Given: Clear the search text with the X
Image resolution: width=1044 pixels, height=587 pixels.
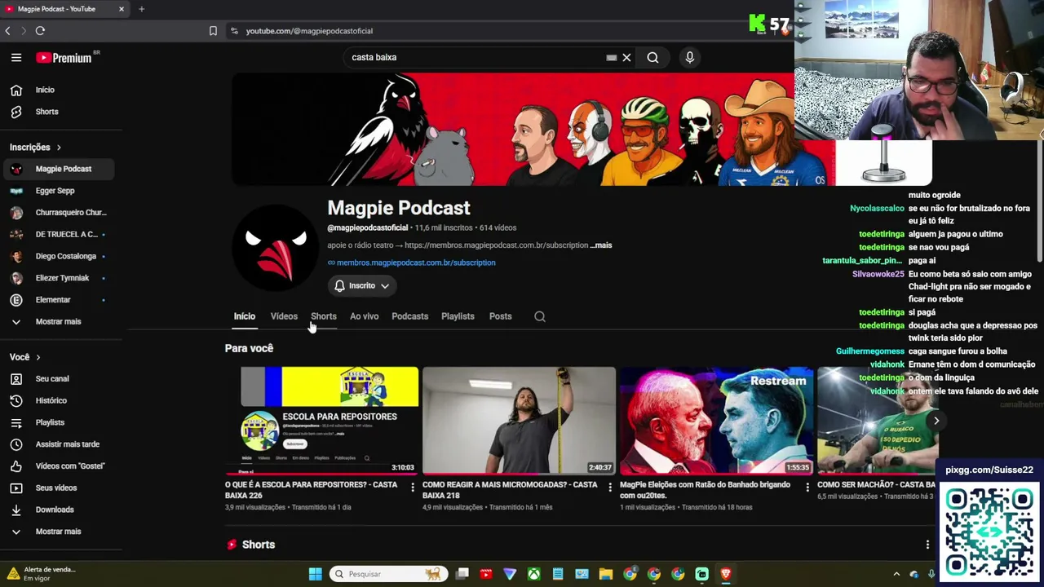Looking at the screenshot, I should coord(626,58).
